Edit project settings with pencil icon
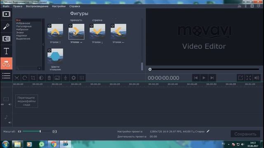The height and width of the screenshot is (148, 264). coord(208,131)
